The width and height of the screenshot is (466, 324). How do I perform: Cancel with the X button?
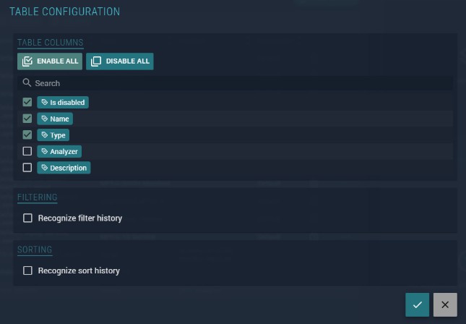(445, 304)
